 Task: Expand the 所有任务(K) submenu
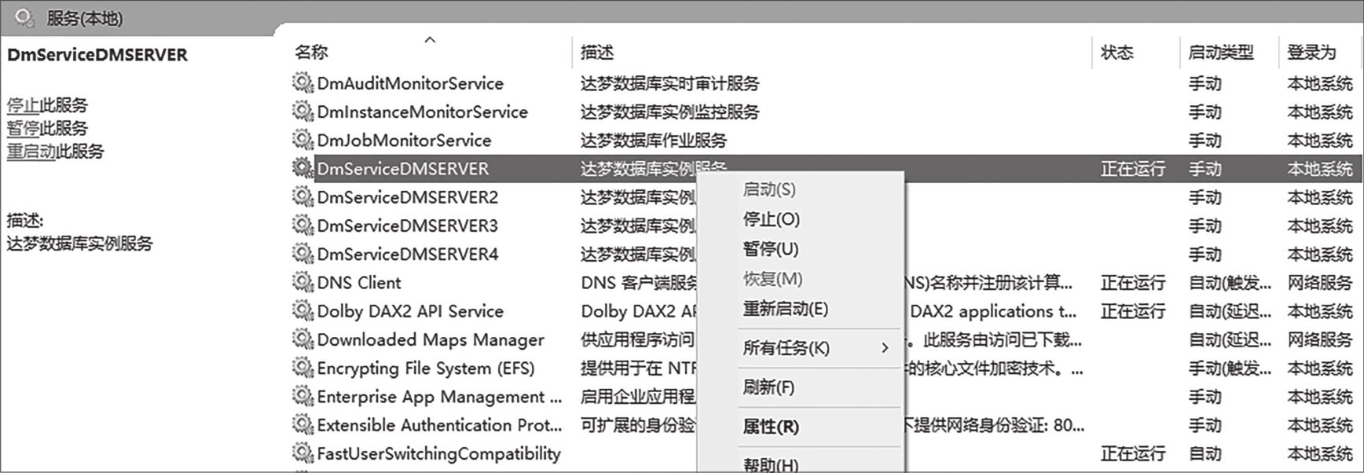click(786, 348)
